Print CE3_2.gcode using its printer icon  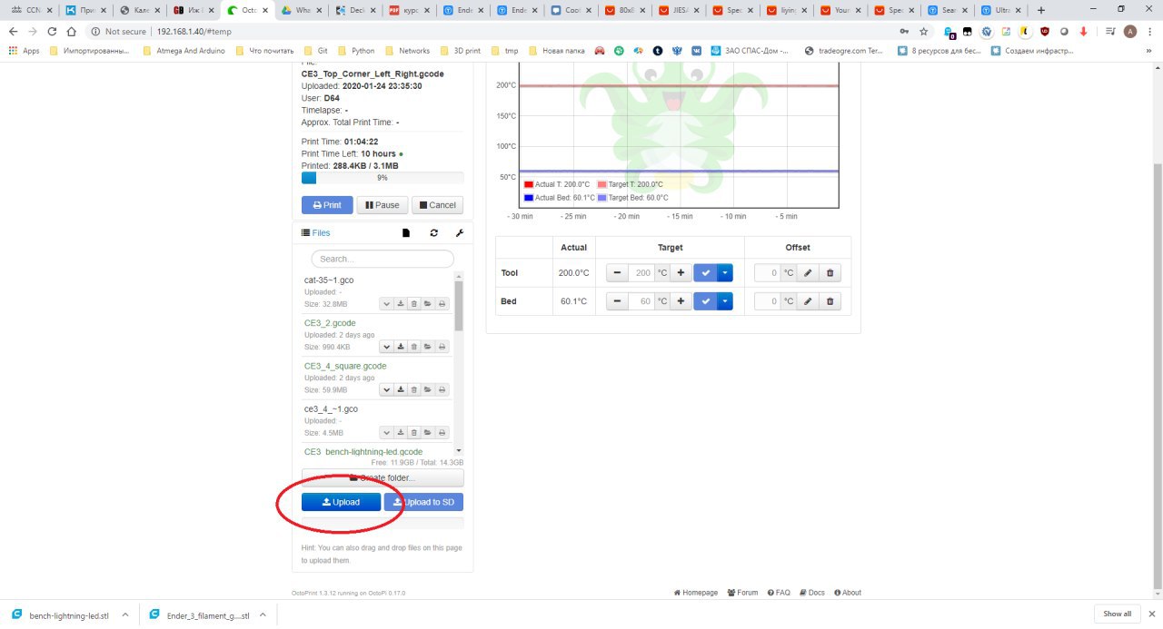442,347
